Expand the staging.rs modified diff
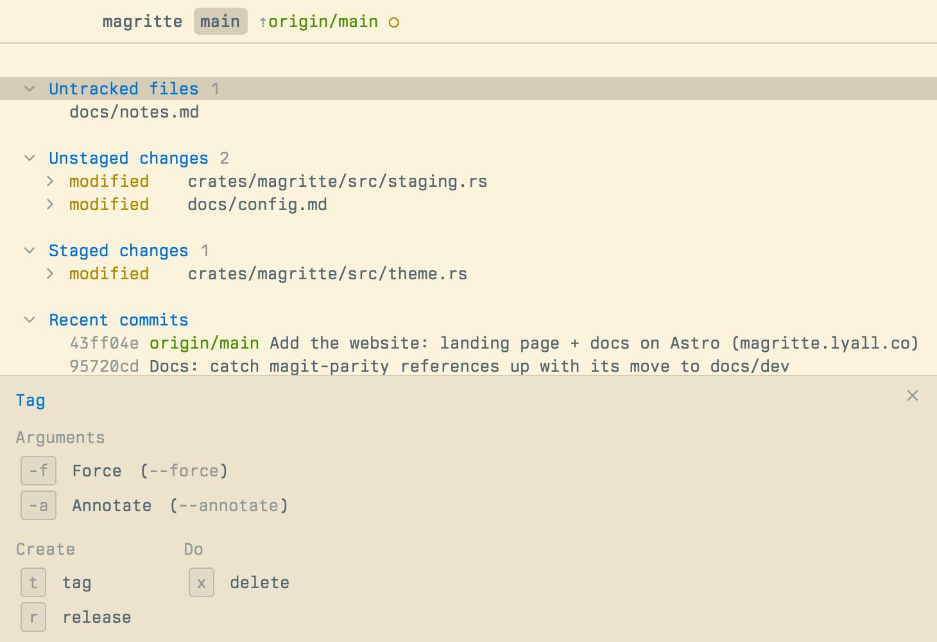This screenshot has width=937, height=642. tap(50, 181)
